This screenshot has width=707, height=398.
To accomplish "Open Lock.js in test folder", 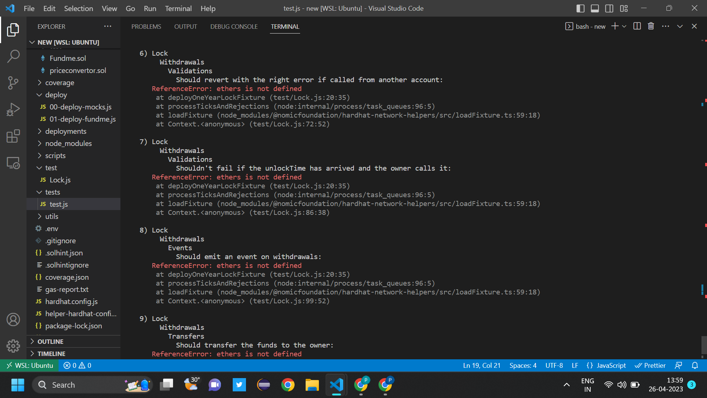I will [x=60, y=180].
